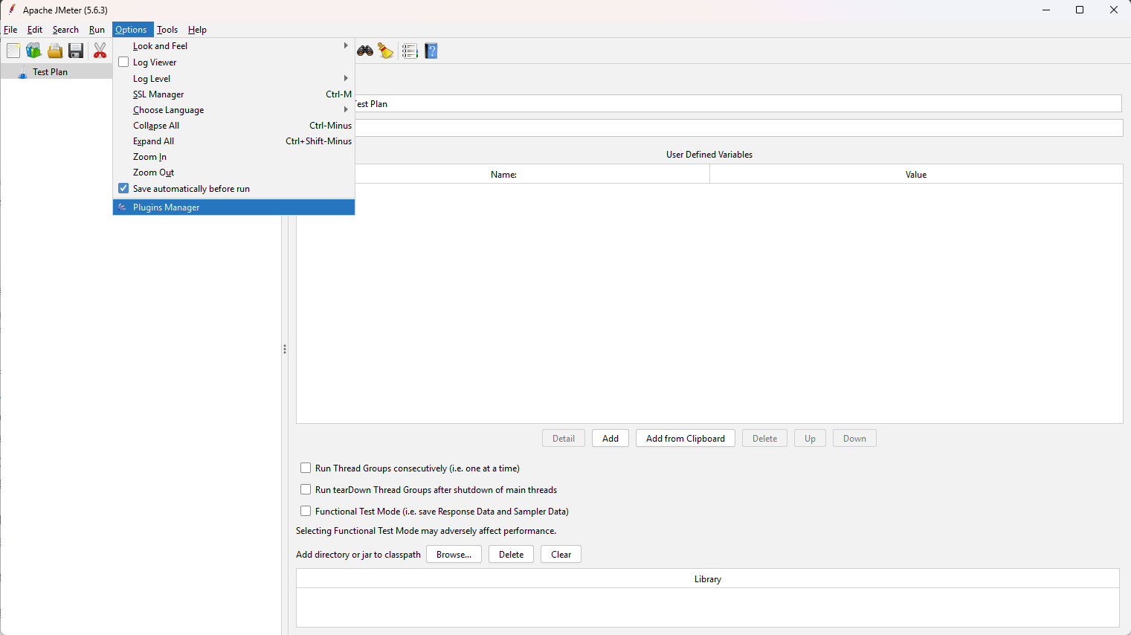Expand the Log Level submenu

click(x=233, y=79)
